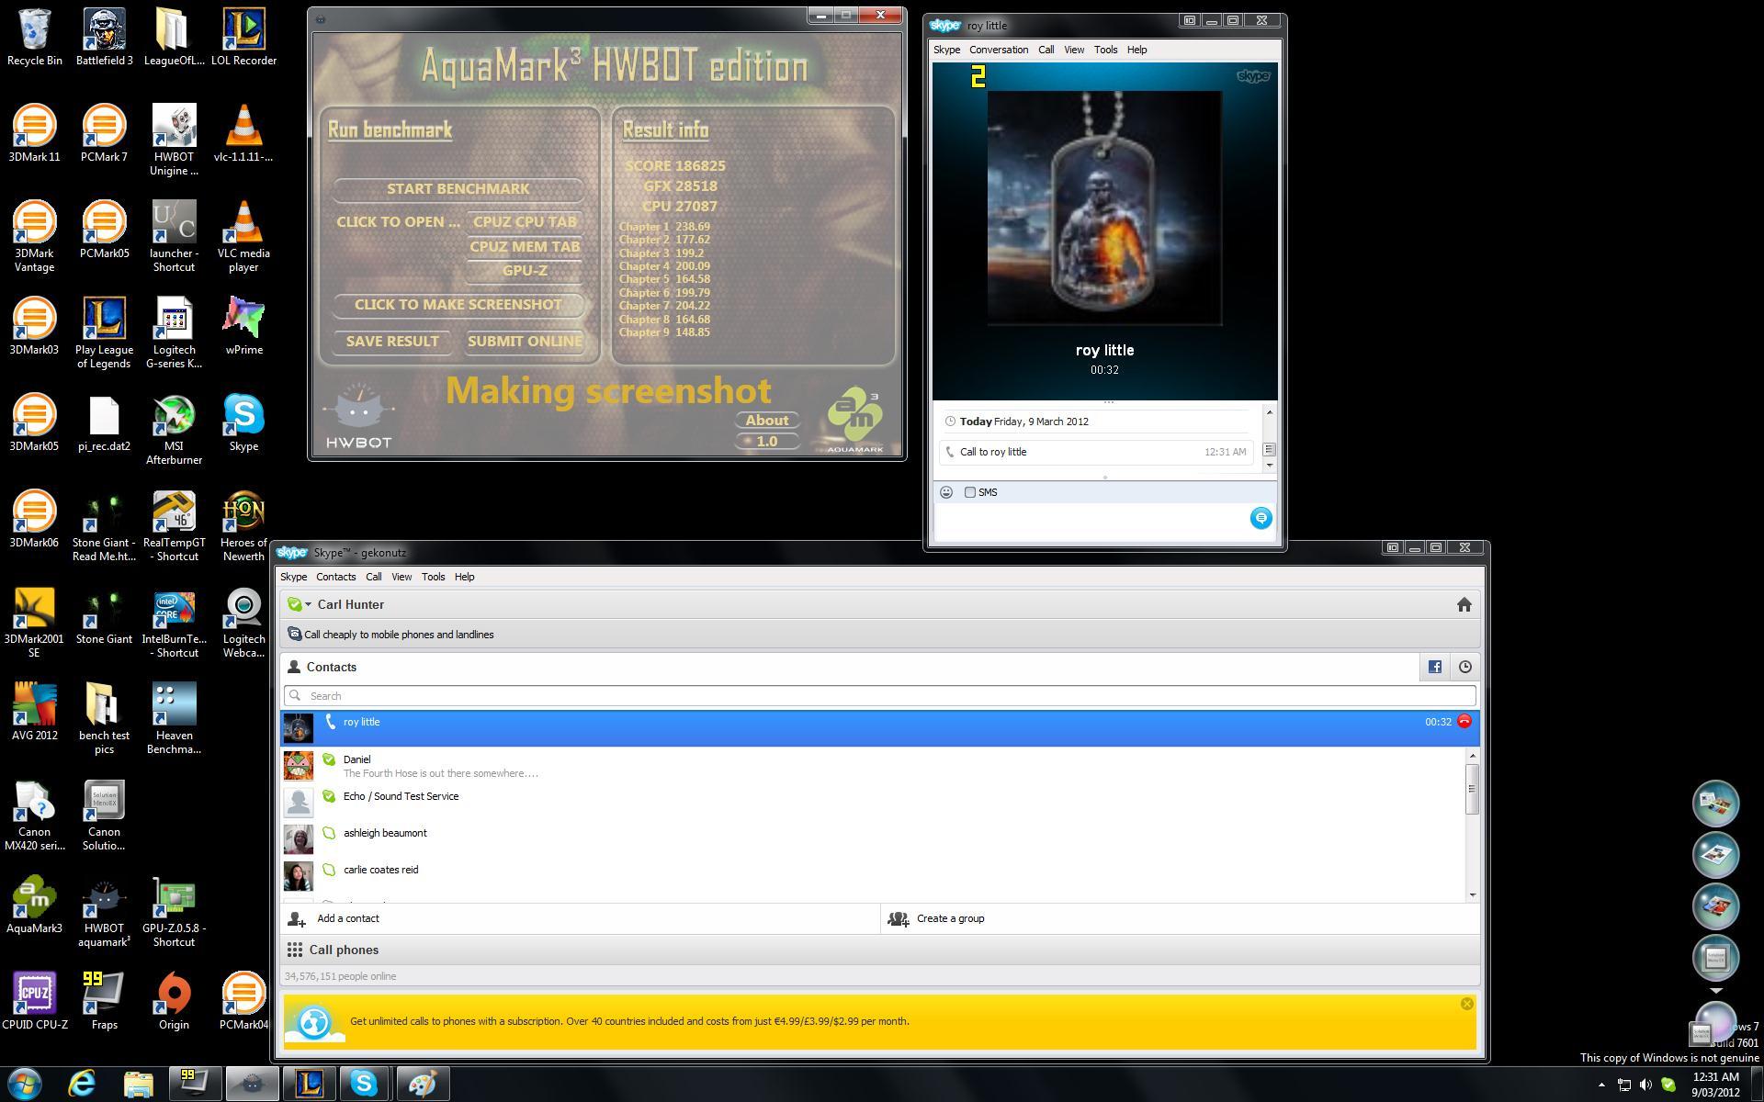This screenshot has height=1102, width=1764.
Task: Click the emoticon smiley in chat window
Action: pyautogui.click(x=946, y=492)
